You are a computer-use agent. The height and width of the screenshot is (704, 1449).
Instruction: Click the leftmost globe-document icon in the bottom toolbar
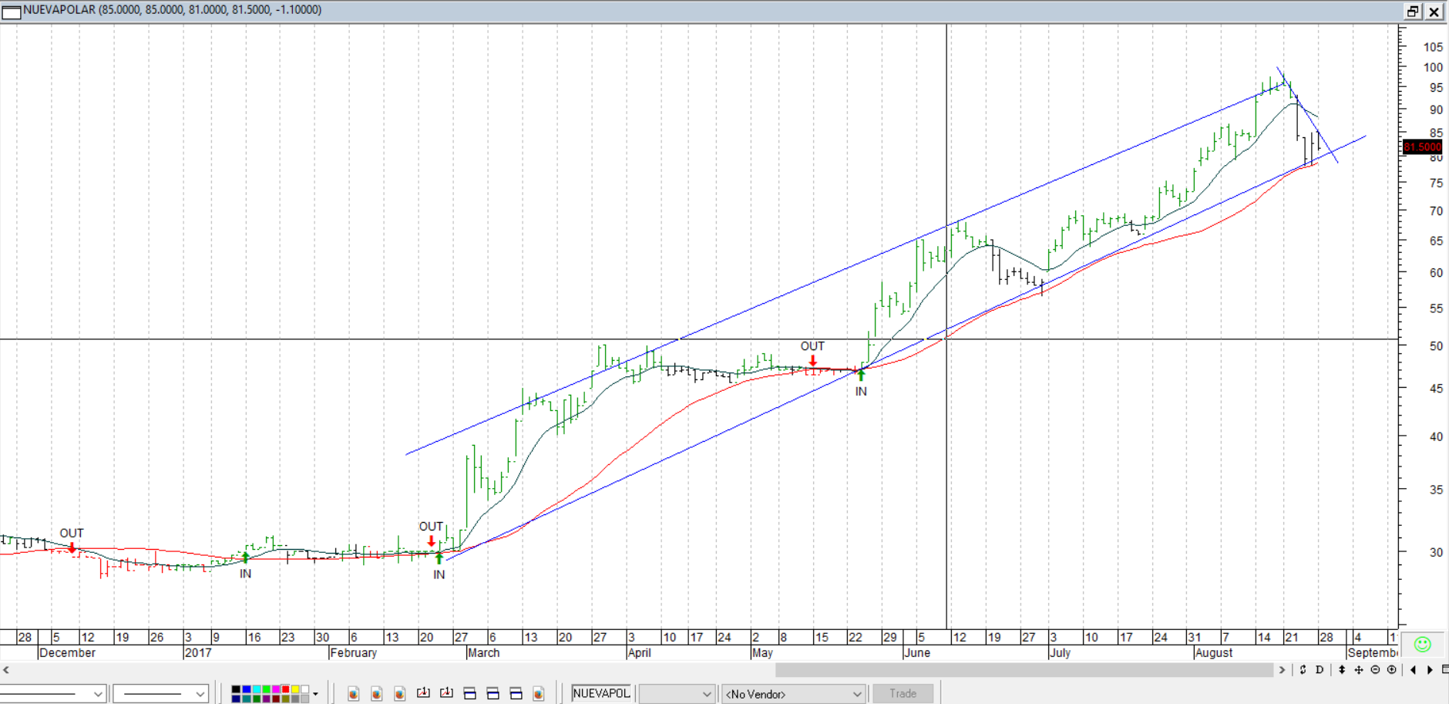coord(353,694)
